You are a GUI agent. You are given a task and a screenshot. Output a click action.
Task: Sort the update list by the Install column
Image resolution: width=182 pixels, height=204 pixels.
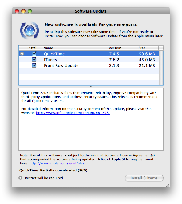coord(34,48)
